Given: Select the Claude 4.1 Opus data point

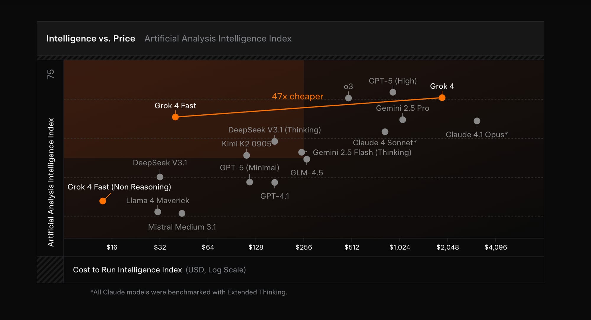Looking at the screenshot, I should pos(477,121).
